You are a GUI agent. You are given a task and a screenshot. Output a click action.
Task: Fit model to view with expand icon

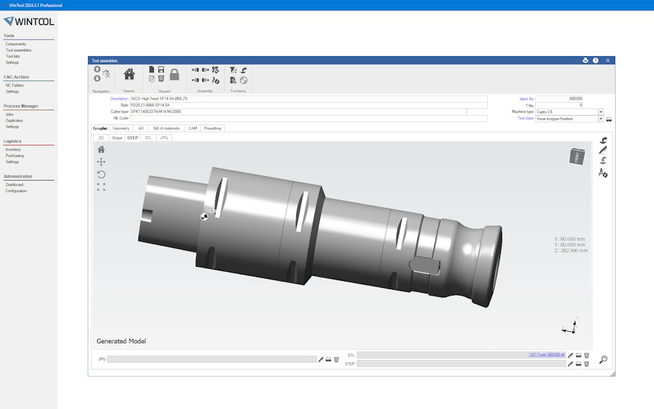click(101, 187)
